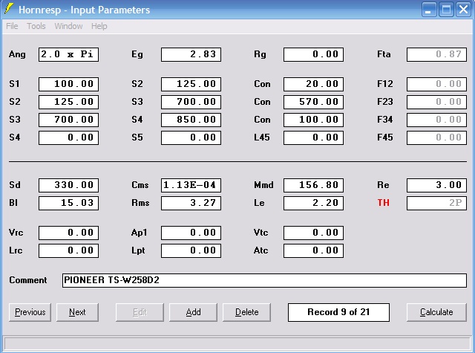Screen dimensions: 475x353
Task: Click the Cms label
Action: coord(140,185)
